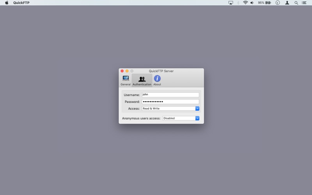The image size is (312, 195).
Task: Click the Username label
Action: (132, 95)
